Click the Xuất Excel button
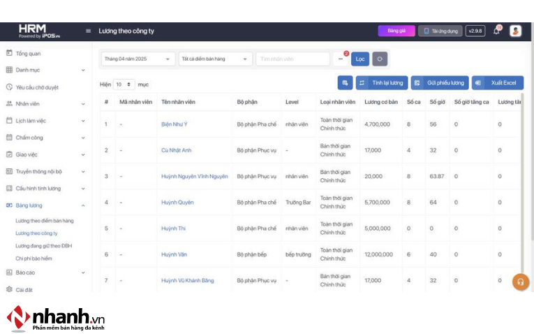534x334 pixels. tap(497, 83)
